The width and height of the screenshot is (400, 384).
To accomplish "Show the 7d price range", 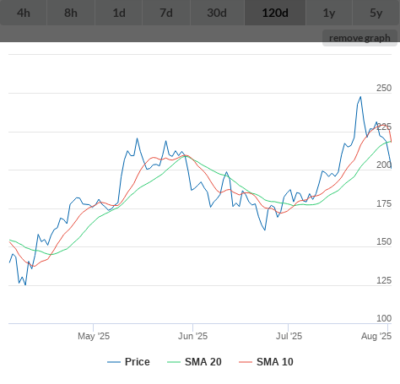I will [x=166, y=13].
